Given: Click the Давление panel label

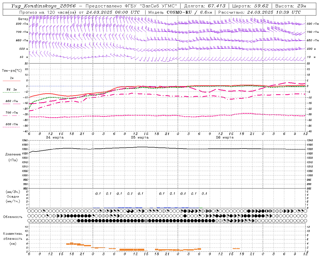Looking at the screenshot, I should tap(13, 154).
